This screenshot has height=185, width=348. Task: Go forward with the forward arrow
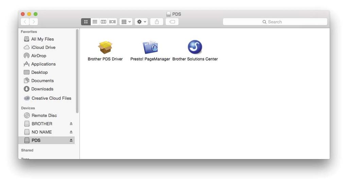coord(34,22)
